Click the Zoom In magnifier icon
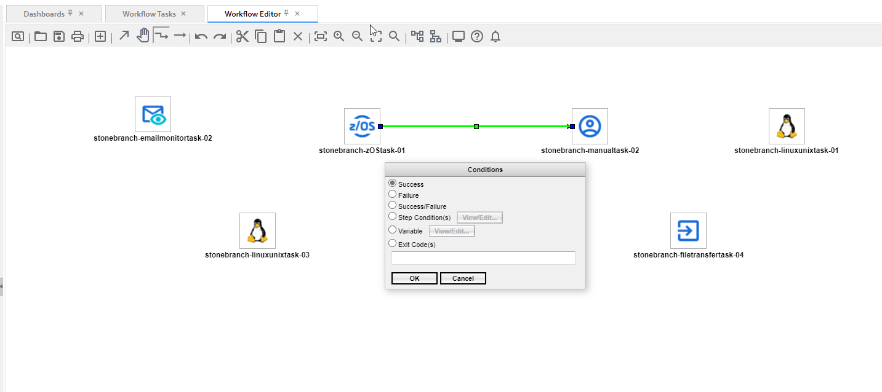Viewport: 882px width, 392px height. click(339, 36)
